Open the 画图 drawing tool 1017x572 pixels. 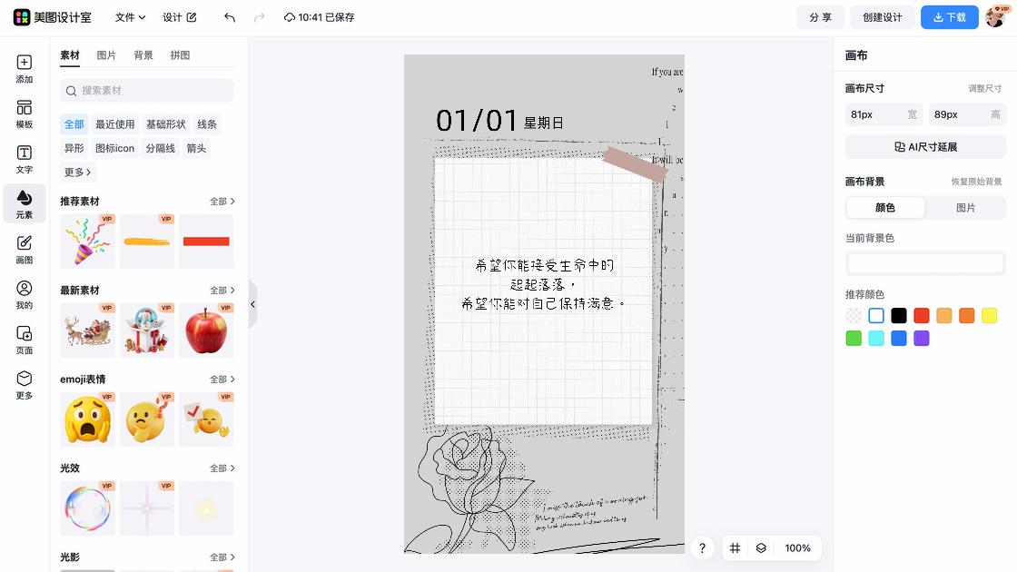point(25,249)
